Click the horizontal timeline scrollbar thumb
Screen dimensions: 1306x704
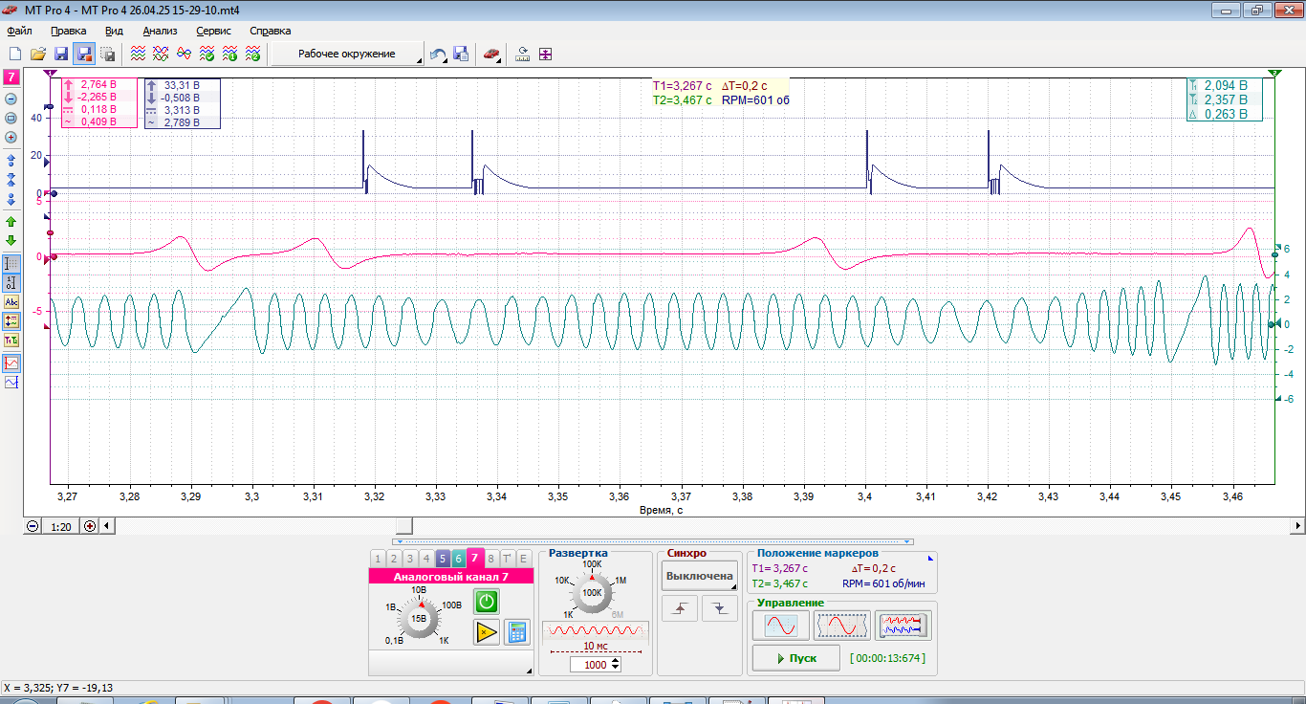point(404,525)
